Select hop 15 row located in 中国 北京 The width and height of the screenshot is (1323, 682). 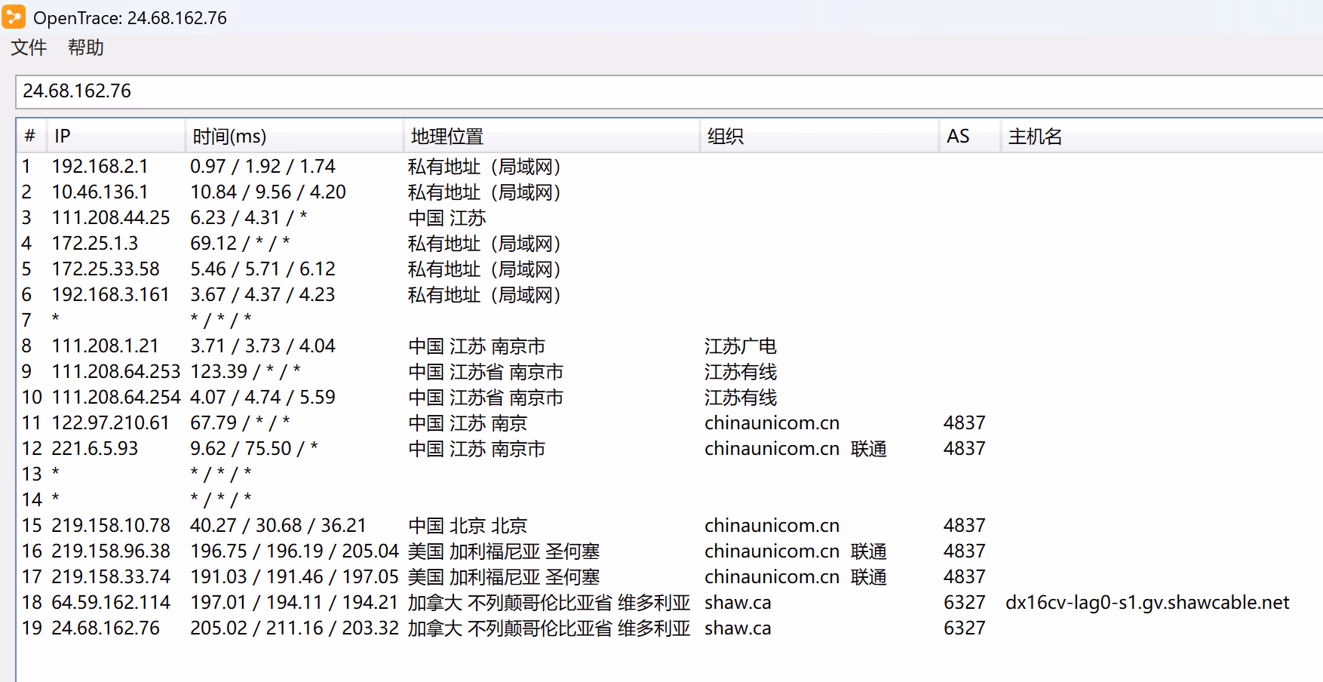tap(468, 526)
